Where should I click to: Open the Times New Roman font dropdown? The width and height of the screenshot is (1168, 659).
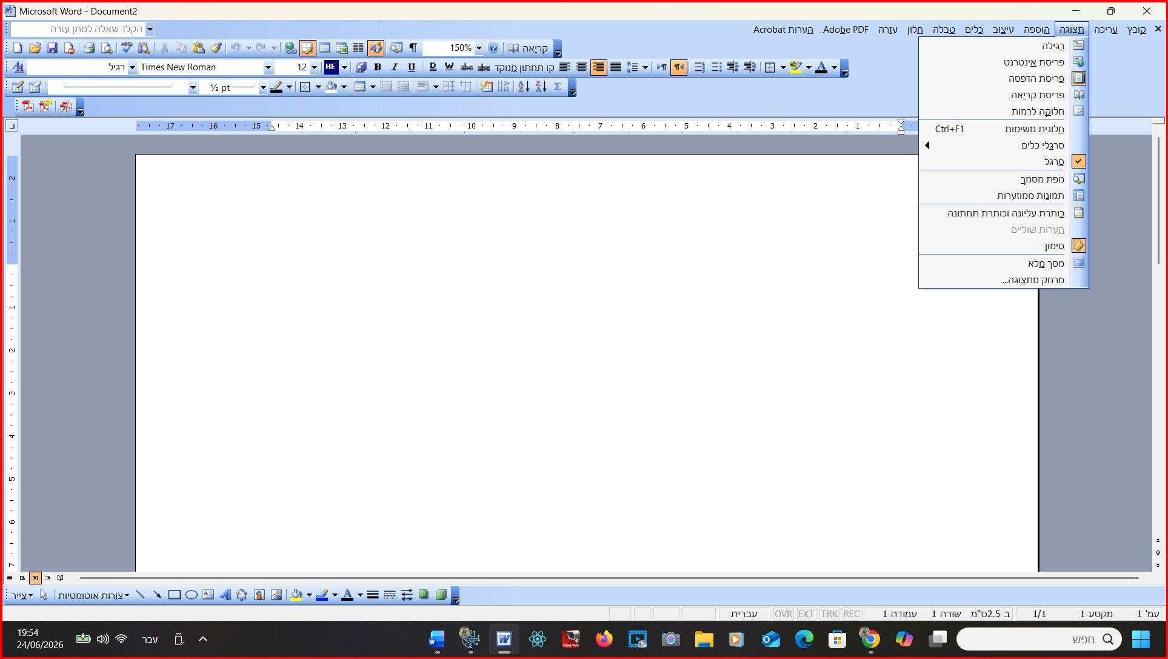[267, 67]
